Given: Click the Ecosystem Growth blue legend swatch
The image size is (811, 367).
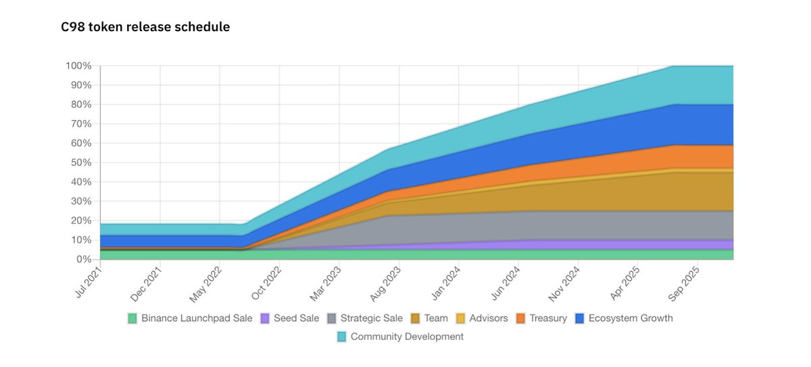Looking at the screenshot, I should (x=579, y=318).
